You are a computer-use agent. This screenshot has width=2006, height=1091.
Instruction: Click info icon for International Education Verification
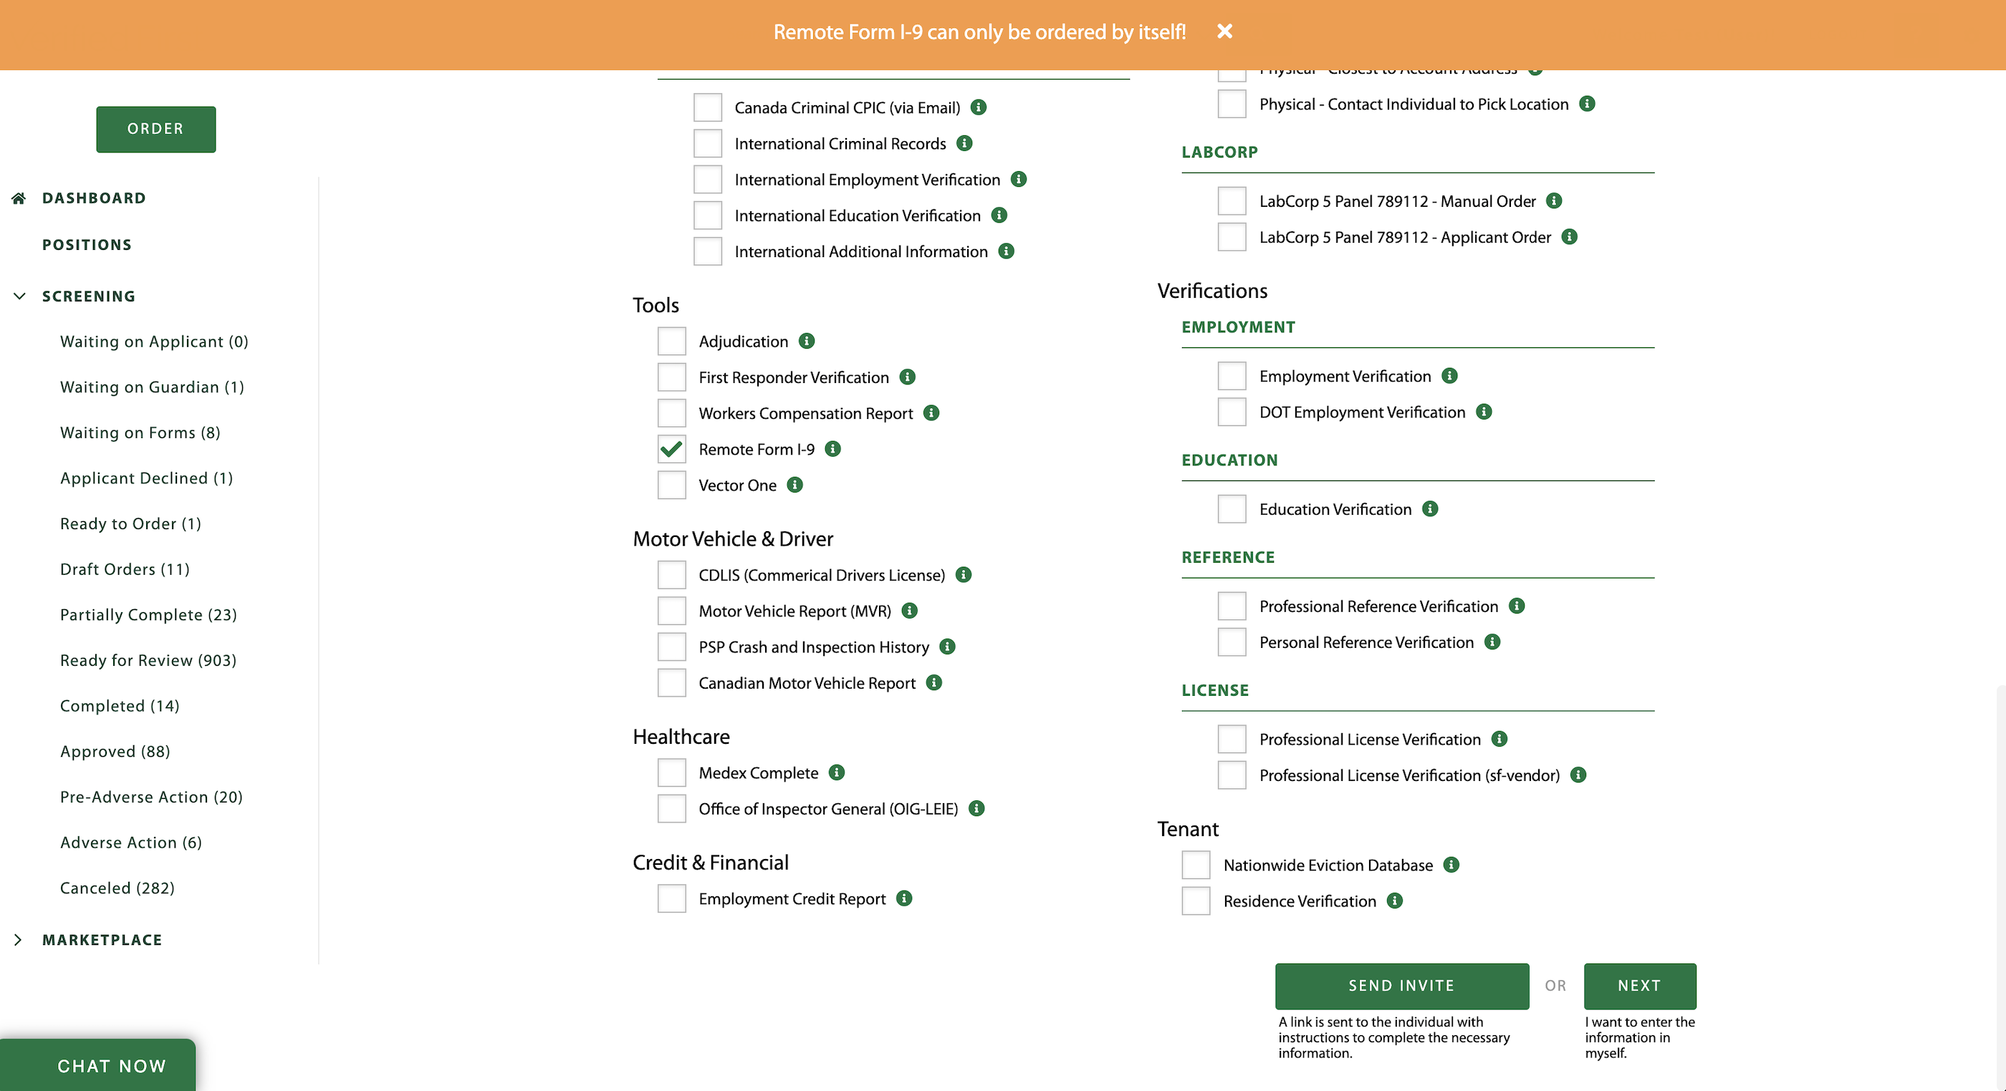tap(1000, 215)
